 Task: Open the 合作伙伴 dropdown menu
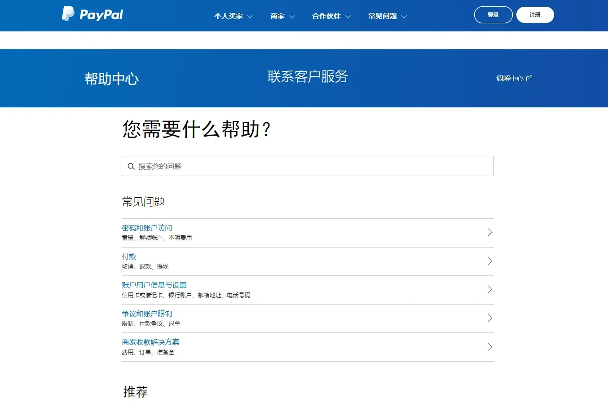coord(331,16)
